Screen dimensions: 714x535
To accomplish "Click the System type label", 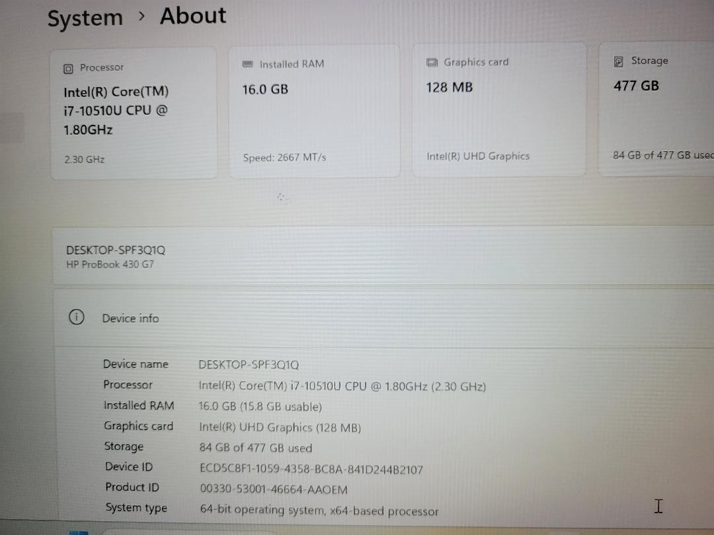I will point(137,508).
